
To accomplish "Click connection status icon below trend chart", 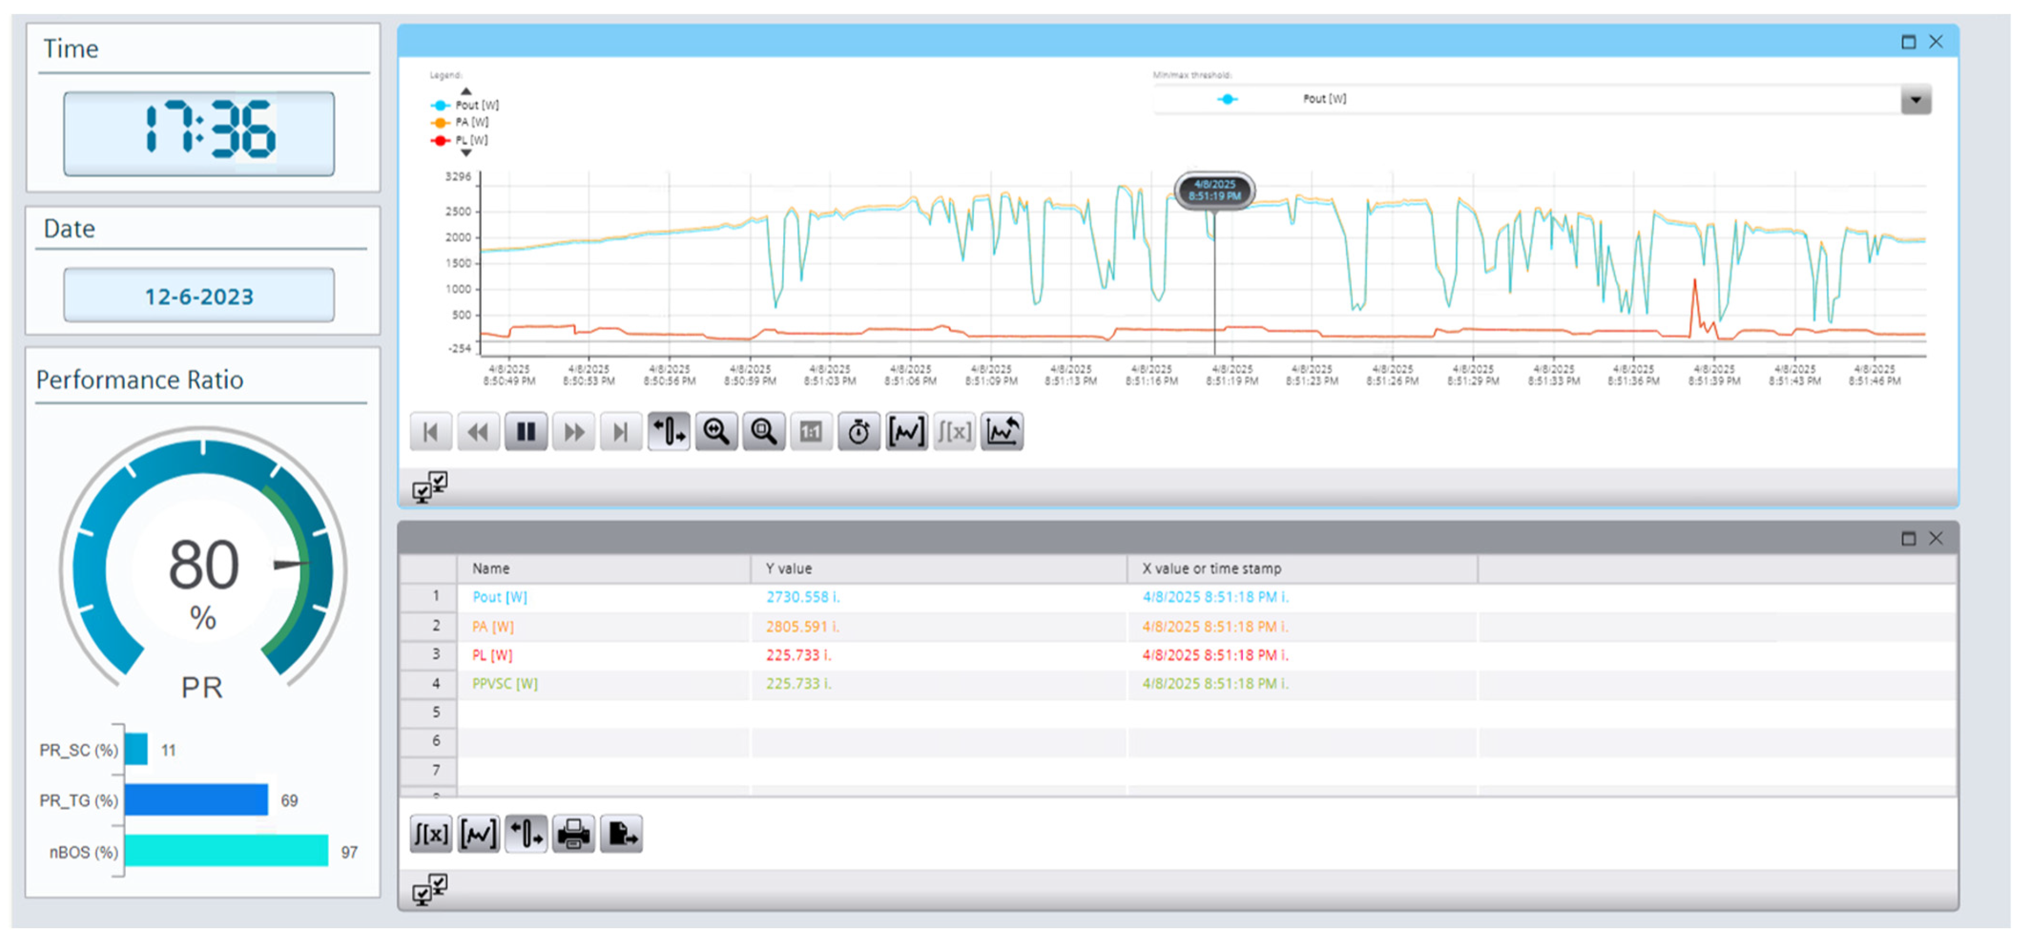I will pyautogui.click(x=430, y=487).
